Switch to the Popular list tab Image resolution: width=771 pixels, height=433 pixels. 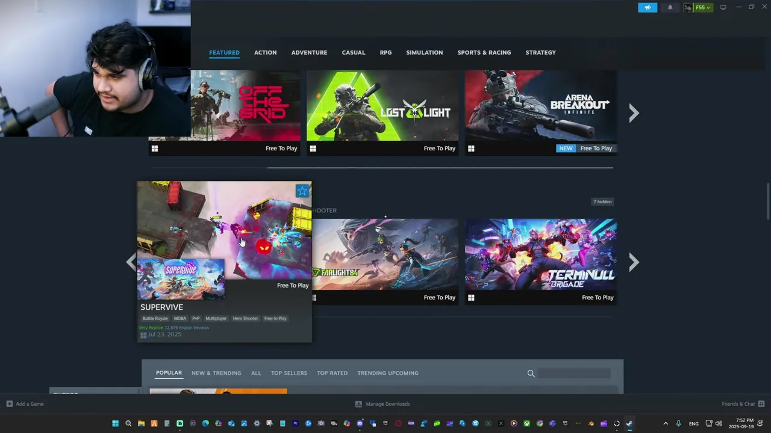tap(169, 373)
